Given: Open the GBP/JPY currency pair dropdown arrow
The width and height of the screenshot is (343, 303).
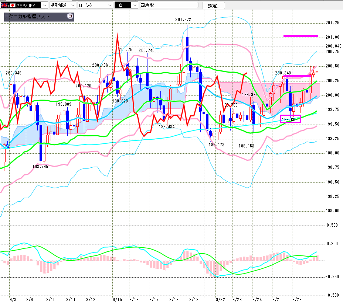Looking at the screenshot, I should 44,5.
